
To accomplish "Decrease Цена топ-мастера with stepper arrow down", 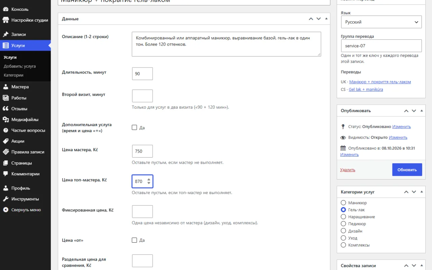I will click(x=149, y=183).
